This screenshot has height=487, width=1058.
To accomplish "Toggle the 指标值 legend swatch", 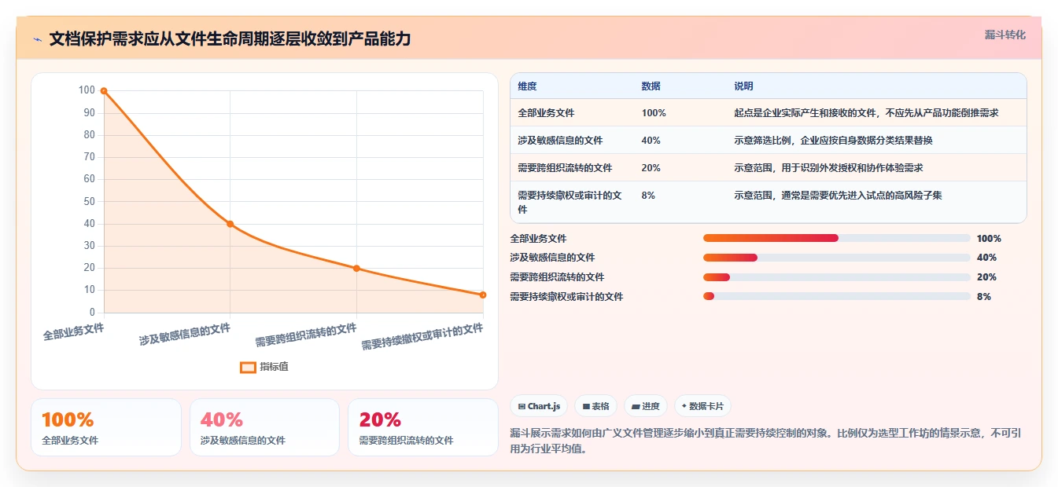I will click(x=248, y=367).
